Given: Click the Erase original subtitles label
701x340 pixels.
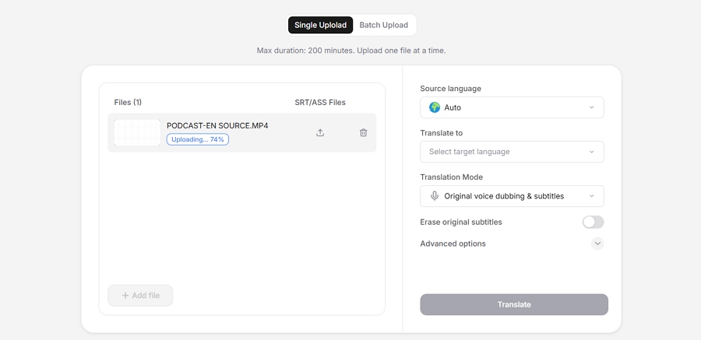Looking at the screenshot, I should click(x=461, y=222).
